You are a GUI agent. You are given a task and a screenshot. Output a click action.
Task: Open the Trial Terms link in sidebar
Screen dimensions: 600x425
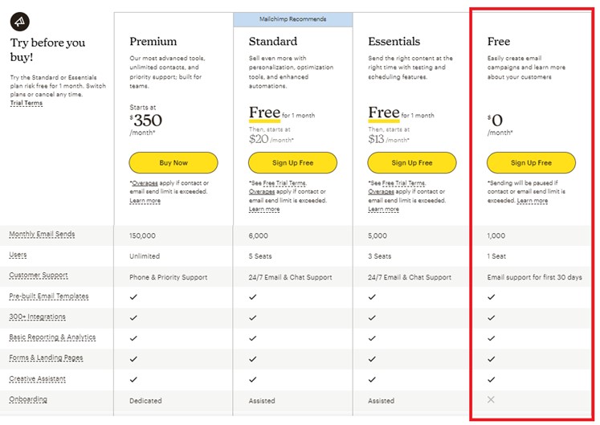[x=27, y=104]
